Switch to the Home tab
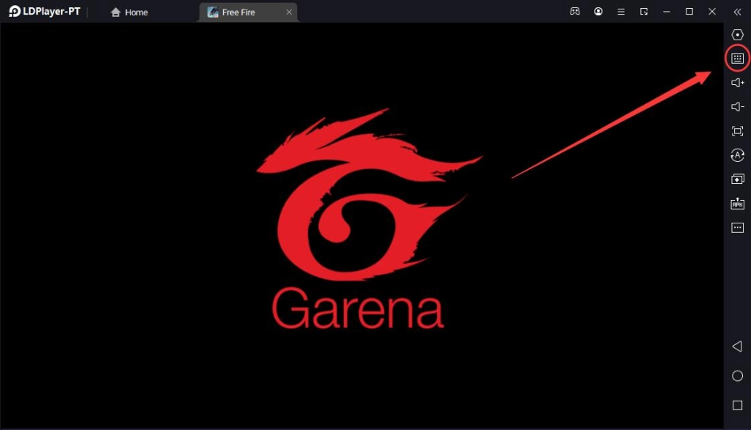 (x=129, y=12)
